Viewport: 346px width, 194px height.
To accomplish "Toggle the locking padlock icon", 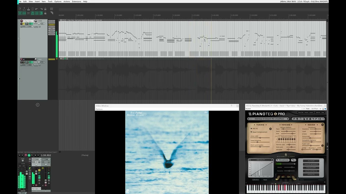I will [45, 13].
